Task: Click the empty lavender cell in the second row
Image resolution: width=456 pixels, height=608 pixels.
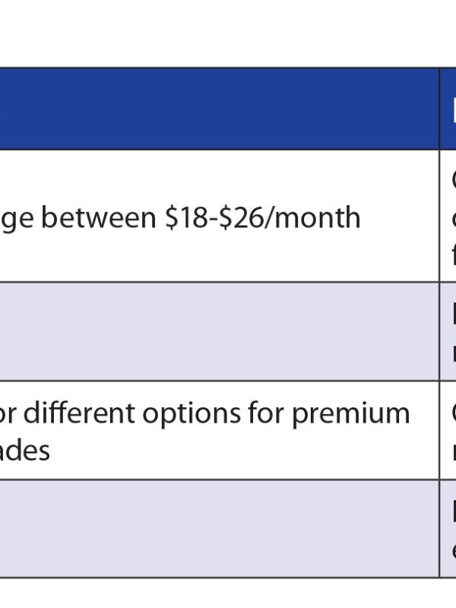Action: tap(219, 331)
